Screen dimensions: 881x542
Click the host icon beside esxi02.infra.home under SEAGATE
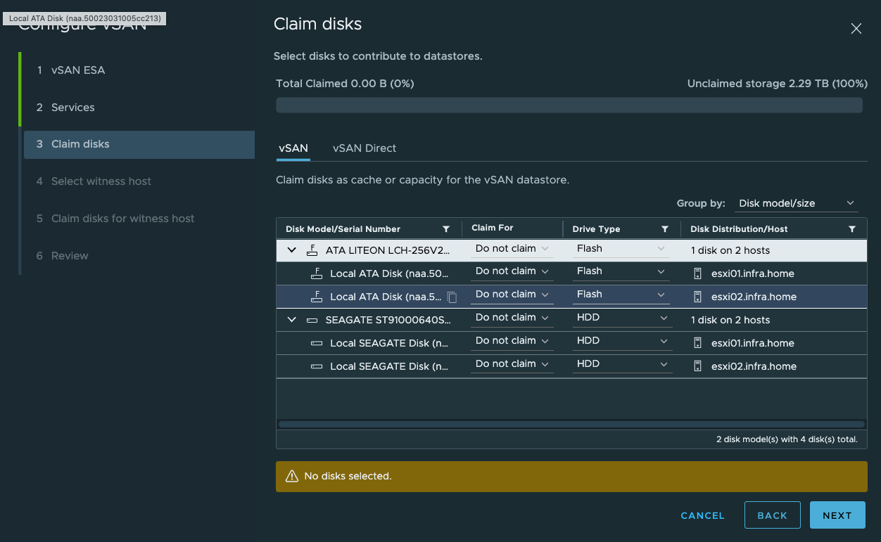[697, 366]
